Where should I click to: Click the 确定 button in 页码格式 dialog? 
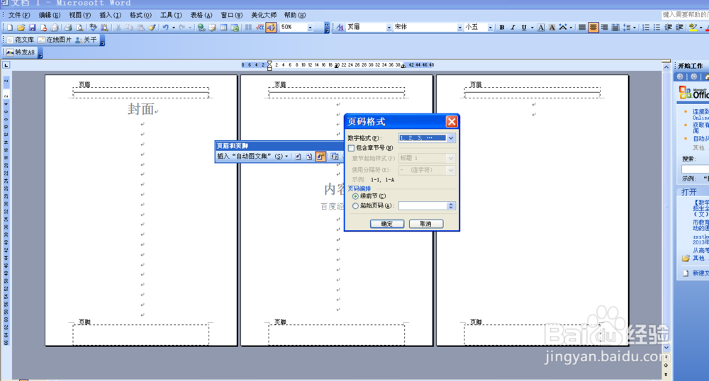click(x=386, y=224)
